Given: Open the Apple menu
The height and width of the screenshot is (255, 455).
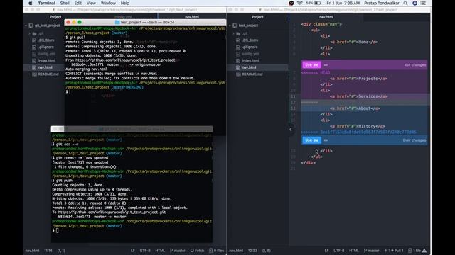Looking at the screenshot, I should 31,3.
